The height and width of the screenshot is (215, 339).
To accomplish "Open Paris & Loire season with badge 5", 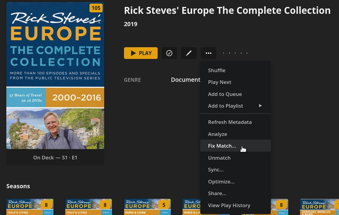I will [x=148, y=207].
